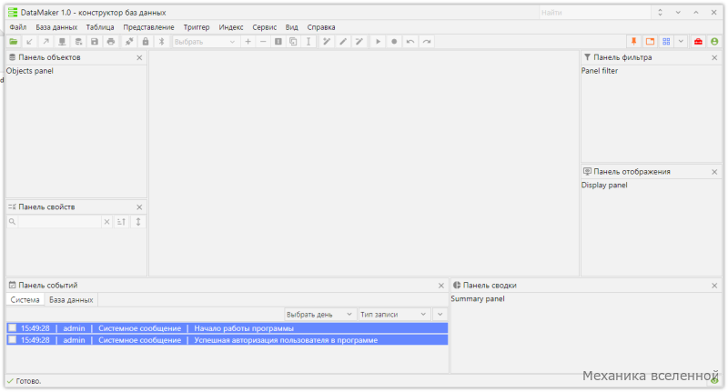Click the properties panel search field

click(59, 222)
